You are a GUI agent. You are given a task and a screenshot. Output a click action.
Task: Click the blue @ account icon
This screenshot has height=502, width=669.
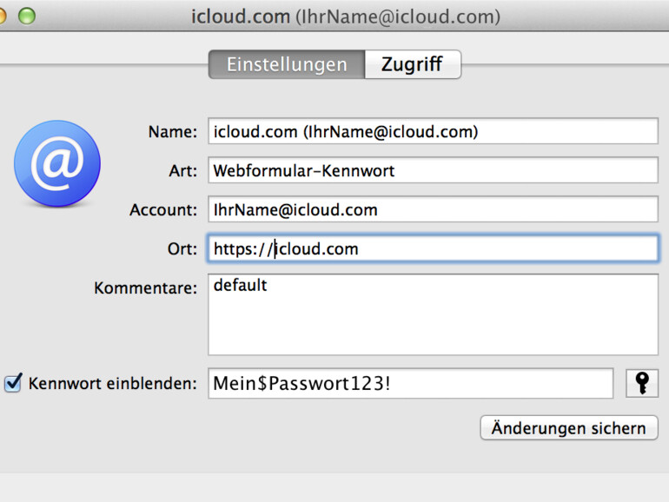tap(57, 164)
